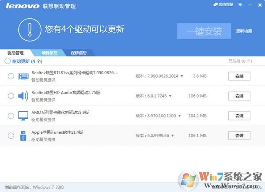
Task: Click the 重新检测 re-detect link
Action: click(x=244, y=31)
